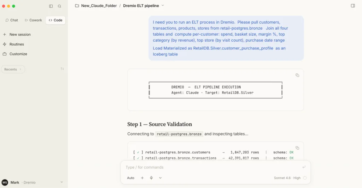Add attachment with the plus icon
362x188 pixels.
pyautogui.click(x=142, y=178)
